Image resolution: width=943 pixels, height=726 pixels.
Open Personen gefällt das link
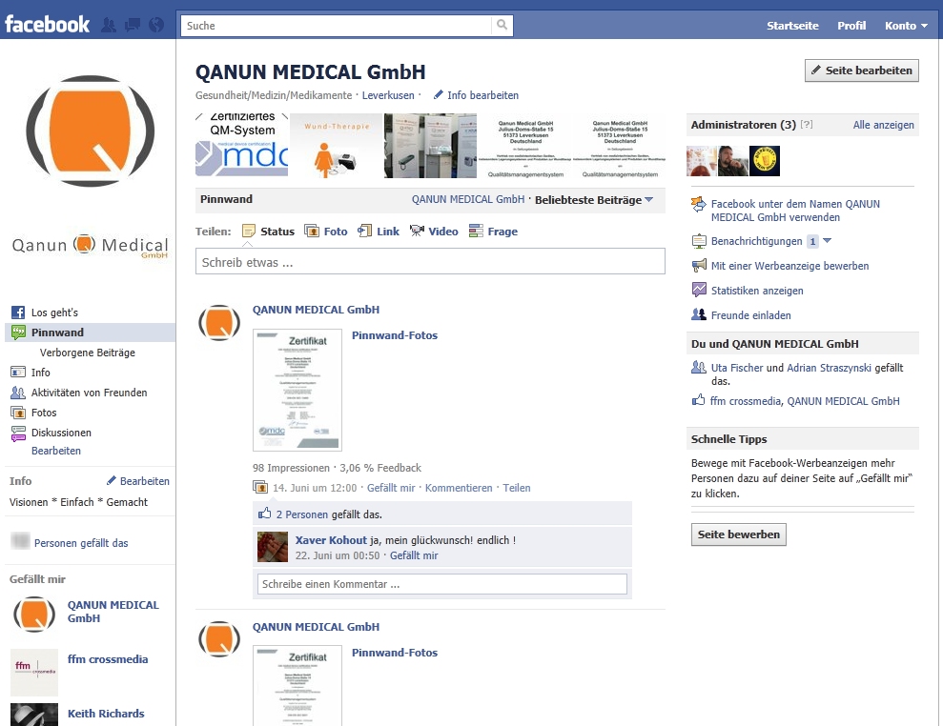coord(81,543)
